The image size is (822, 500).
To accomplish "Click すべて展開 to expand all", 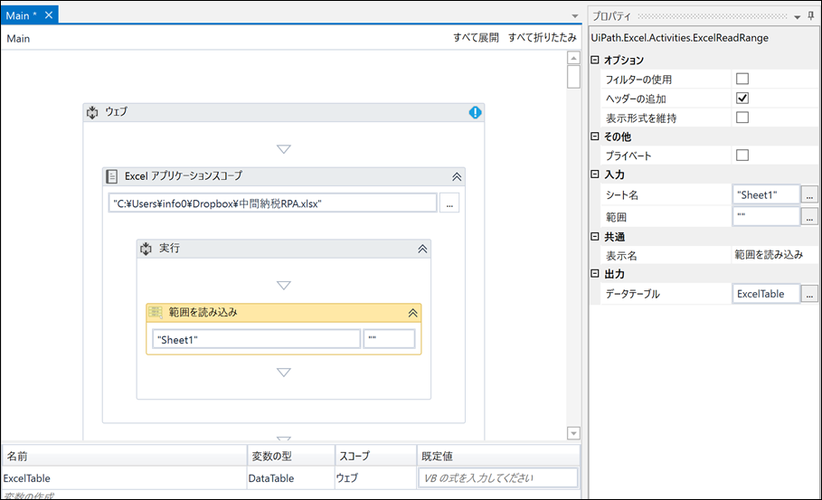I will [x=476, y=37].
